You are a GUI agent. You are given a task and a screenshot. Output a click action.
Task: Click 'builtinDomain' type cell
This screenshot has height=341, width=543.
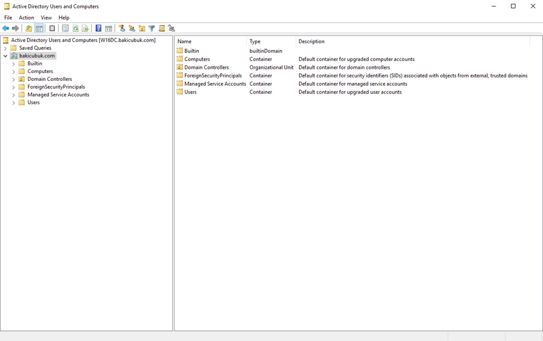[x=266, y=51]
